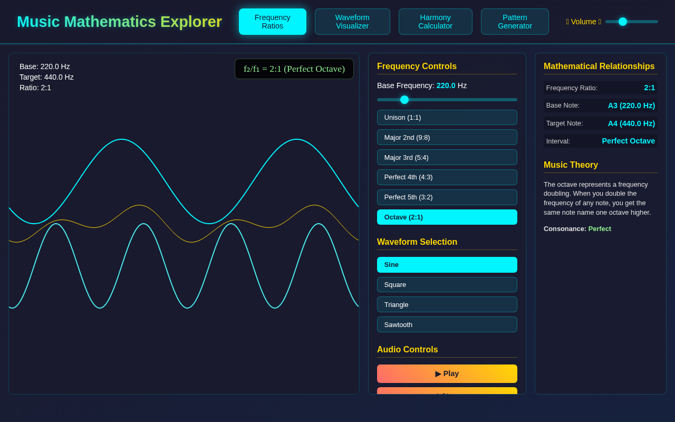The height and width of the screenshot is (422, 675).
Task: Click the Music Mathematics Explorer title
Action: pyautogui.click(x=119, y=22)
